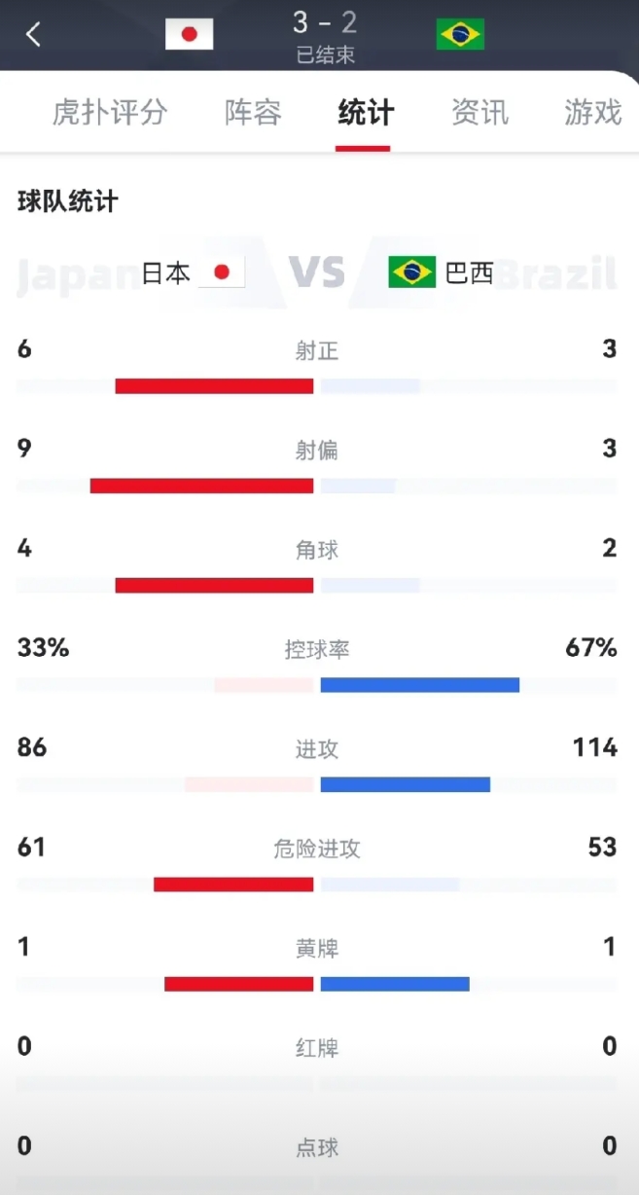Tap the 黄牌 stat label
Screen dimensions: 639x1195
317,948
